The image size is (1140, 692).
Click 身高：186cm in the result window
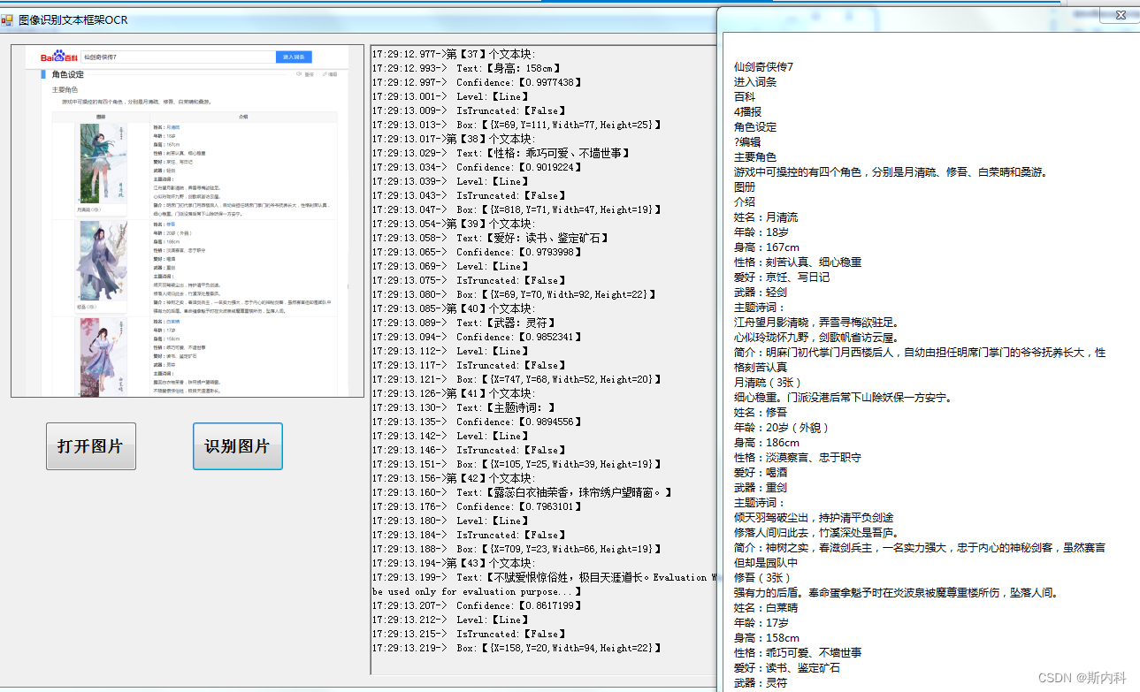pos(767,443)
